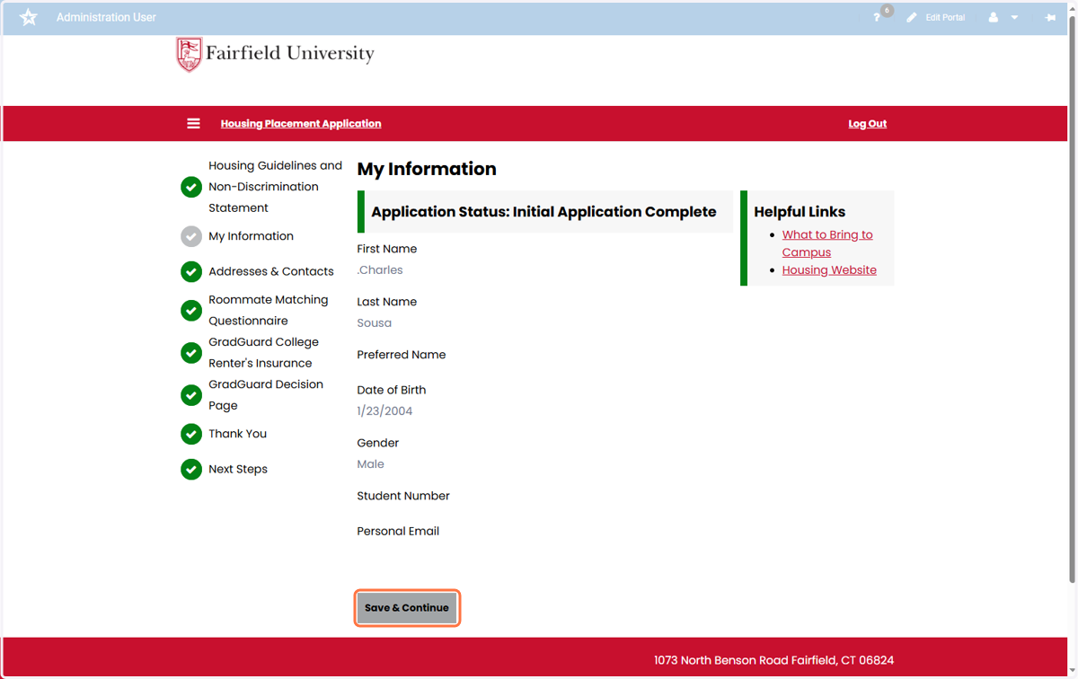This screenshot has height=679, width=1078.
Task: Click the Personal Email label
Action: (x=398, y=531)
